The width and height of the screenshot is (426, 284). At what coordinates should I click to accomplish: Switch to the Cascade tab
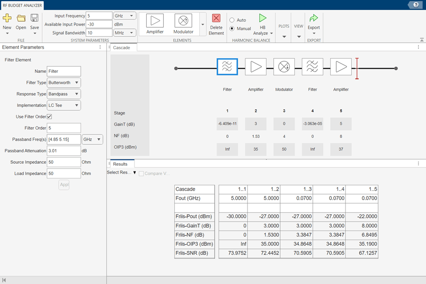pyautogui.click(x=121, y=48)
